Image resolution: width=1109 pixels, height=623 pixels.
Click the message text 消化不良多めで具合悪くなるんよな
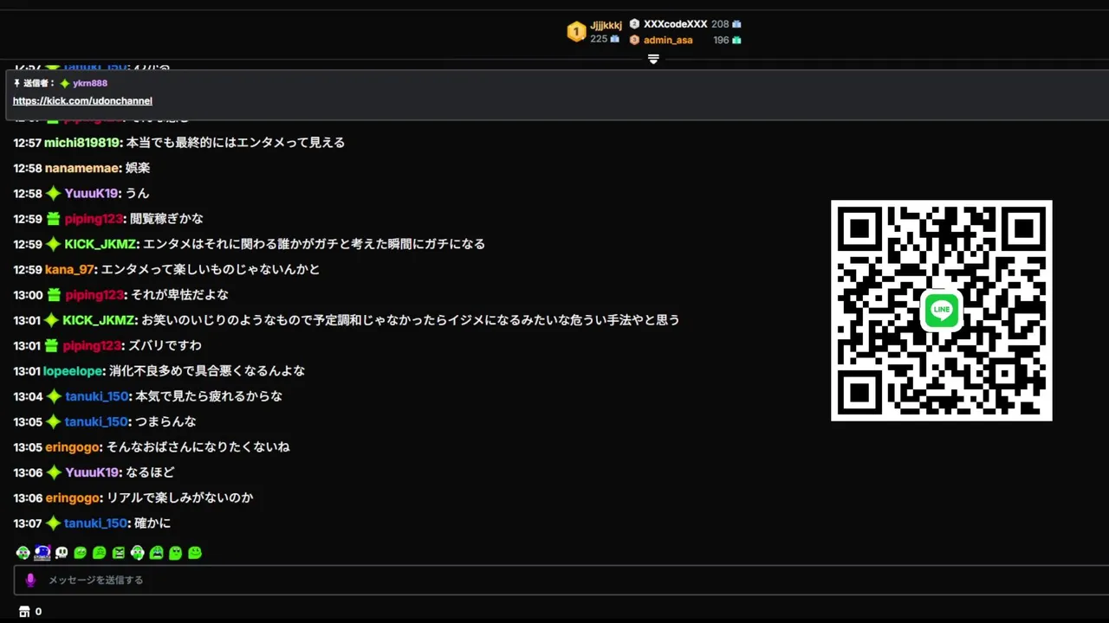point(207,371)
